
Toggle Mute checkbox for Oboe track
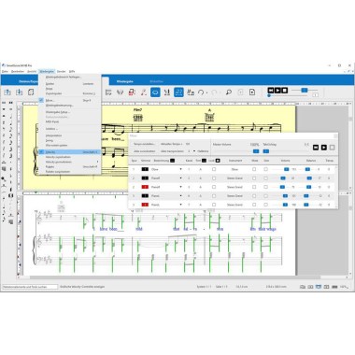(x=254, y=169)
